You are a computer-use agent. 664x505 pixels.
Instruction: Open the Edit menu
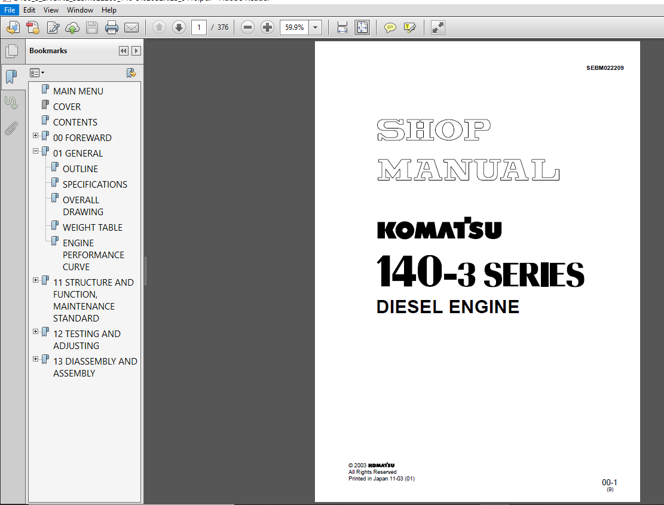click(x=29, y=10)
